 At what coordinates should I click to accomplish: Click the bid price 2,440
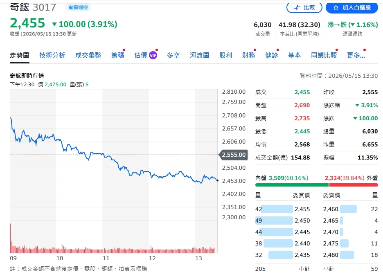302,243
